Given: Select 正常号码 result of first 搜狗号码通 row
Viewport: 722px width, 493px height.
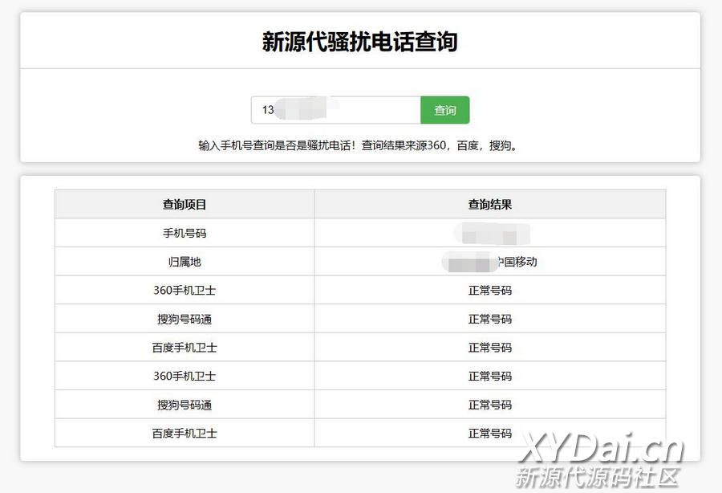Looking at the screenshot, I should coord(489,320).
